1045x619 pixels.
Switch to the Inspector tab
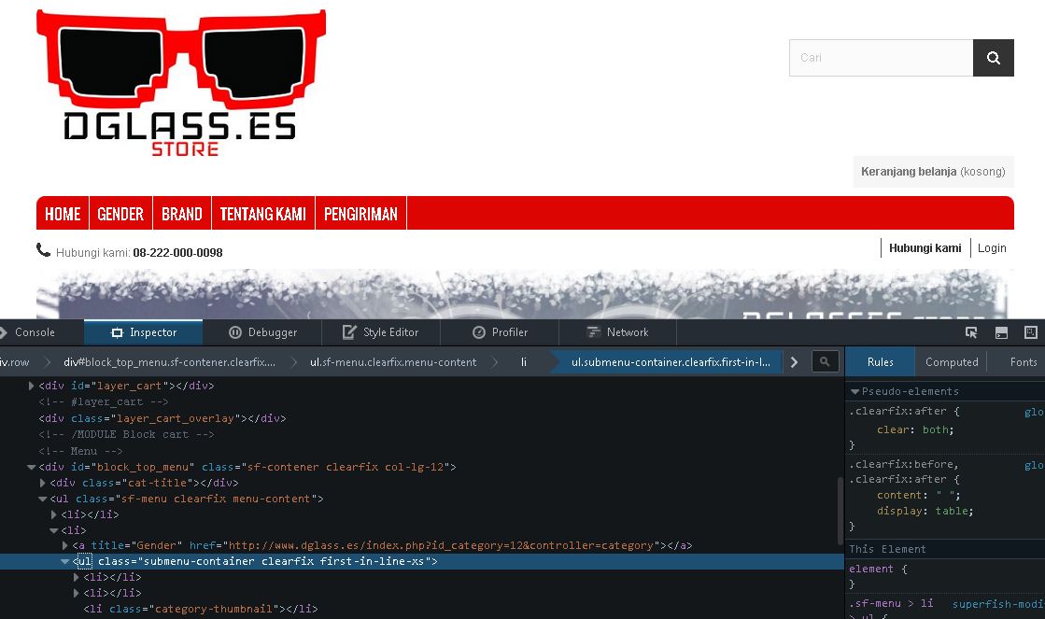pos(143,332)
